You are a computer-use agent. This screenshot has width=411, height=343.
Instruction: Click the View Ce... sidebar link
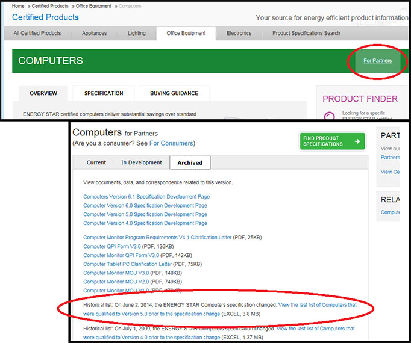(x=390, y=171)
